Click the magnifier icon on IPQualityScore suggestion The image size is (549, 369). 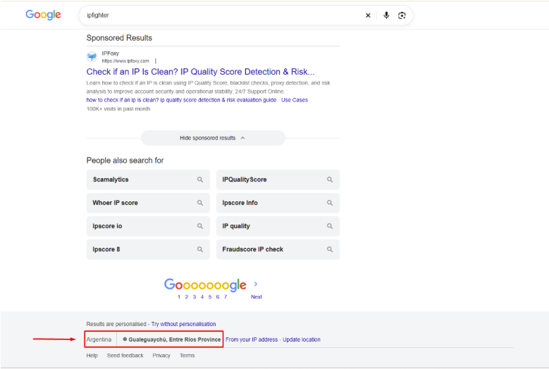[330, 180]
